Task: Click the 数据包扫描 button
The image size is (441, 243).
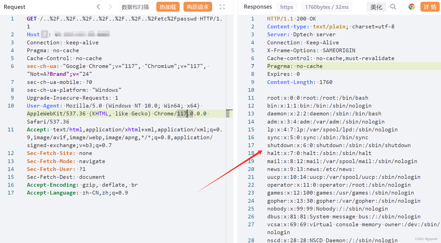Action: click(135, 7)
